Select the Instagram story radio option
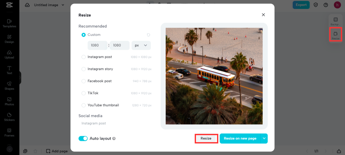 coord(84,69)
